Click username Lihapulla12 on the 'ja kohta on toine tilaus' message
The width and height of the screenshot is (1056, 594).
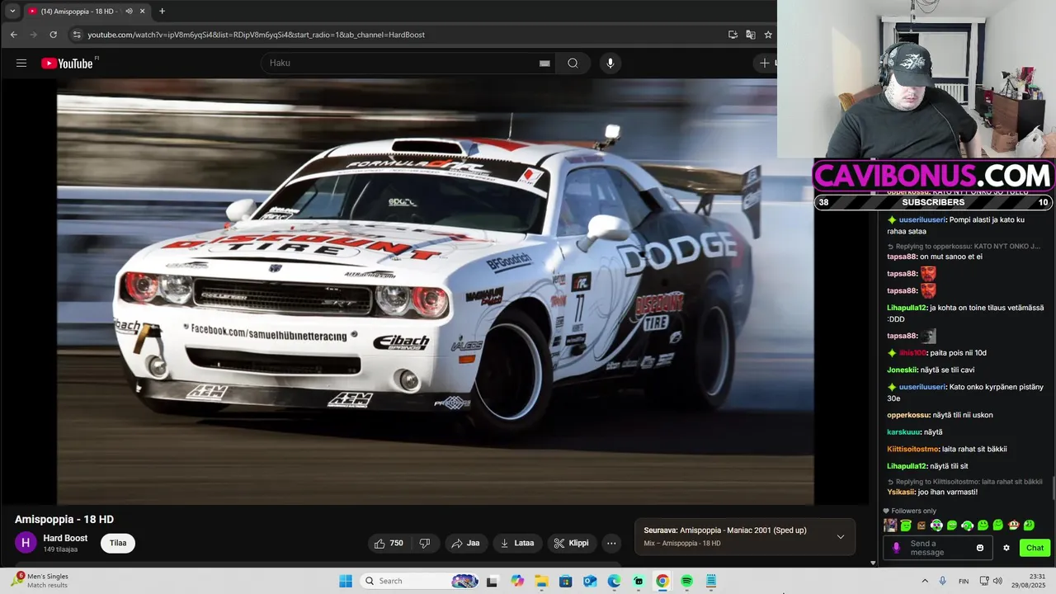[907, 308]
